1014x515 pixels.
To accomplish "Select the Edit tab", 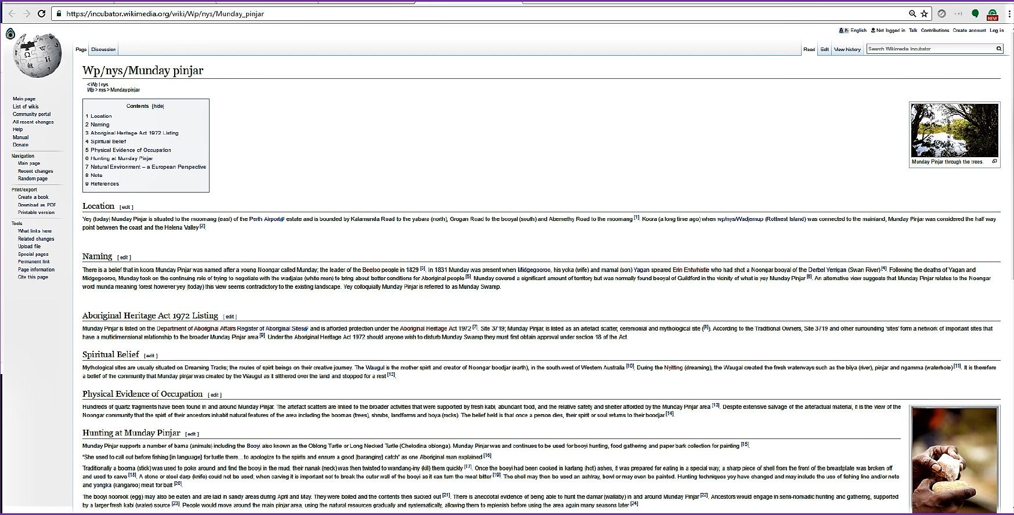I will pos(824,49).
